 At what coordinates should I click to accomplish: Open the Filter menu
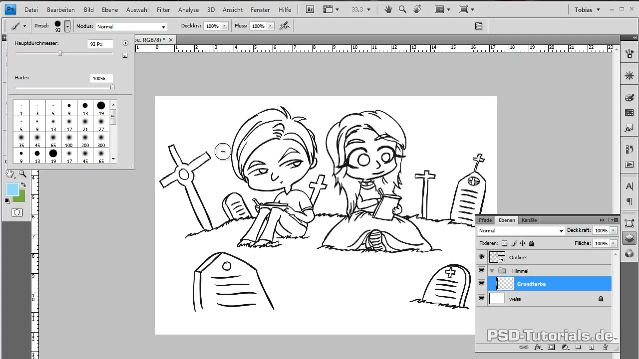click(163, 9)
